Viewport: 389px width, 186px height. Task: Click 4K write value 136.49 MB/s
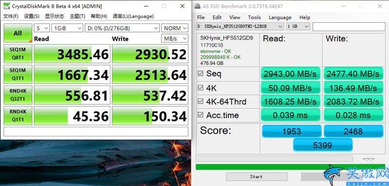(x=353, y=88)
